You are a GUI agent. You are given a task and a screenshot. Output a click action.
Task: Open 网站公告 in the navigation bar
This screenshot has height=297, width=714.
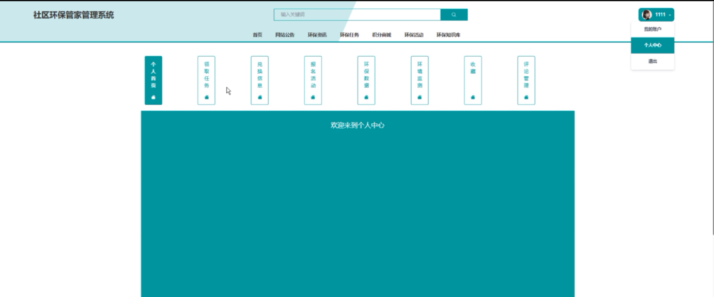tap(285, 35)
